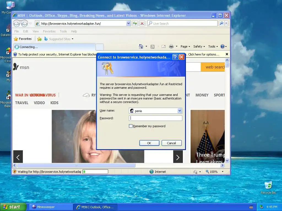Click the system tray keyboard icon
282x211 pixels.
[251, 207]
